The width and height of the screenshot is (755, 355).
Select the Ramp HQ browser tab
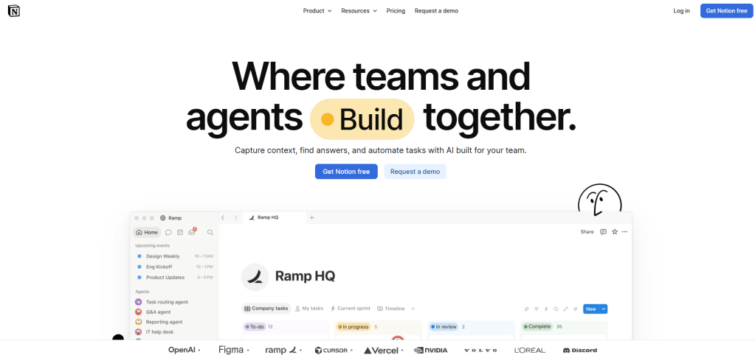click(x=275, y=217)
